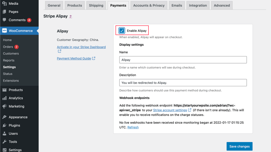Screen dimensions: 271x152
Task: Open the Extensions submenu item
Action: 11,80
